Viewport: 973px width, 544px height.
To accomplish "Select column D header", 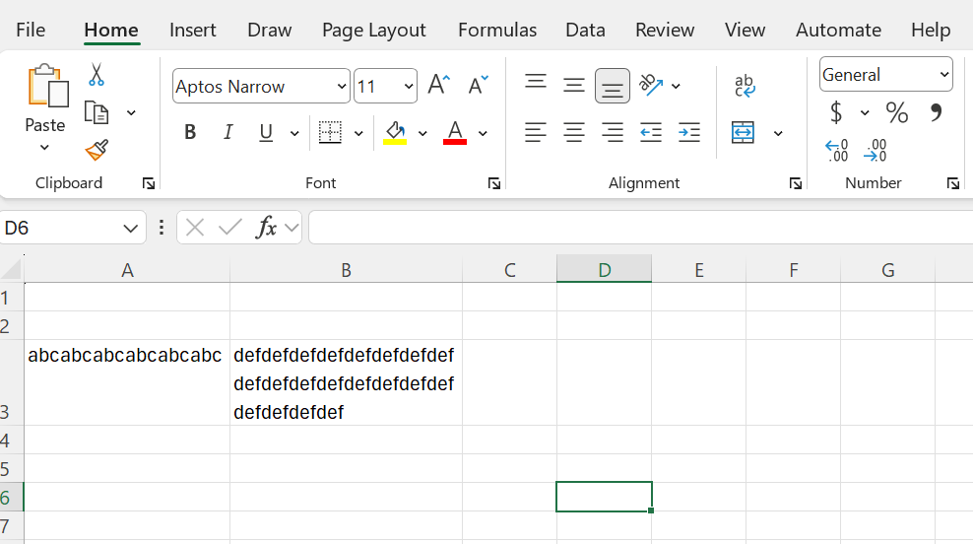I will tap(604, 269).
